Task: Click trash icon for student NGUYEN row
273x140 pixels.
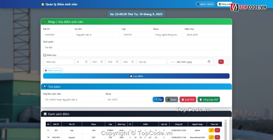Action: coord(217,137)
